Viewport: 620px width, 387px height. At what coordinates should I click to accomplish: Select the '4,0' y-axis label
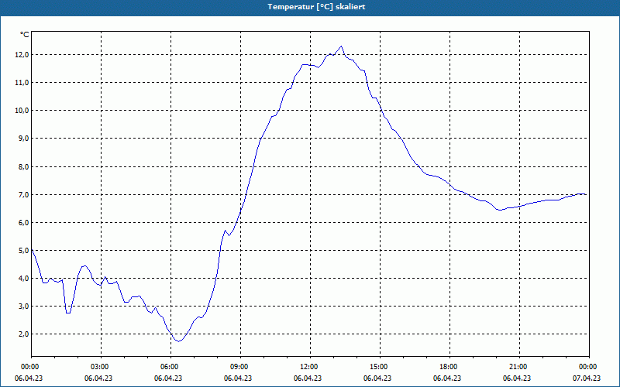24,278
